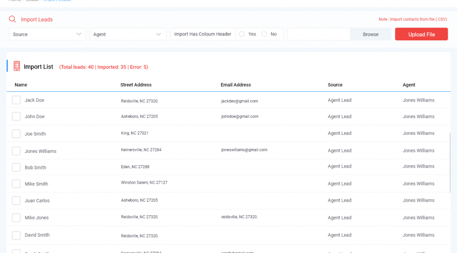Click the name Joe Smith
Screen dimensions: 457x253
35,134
